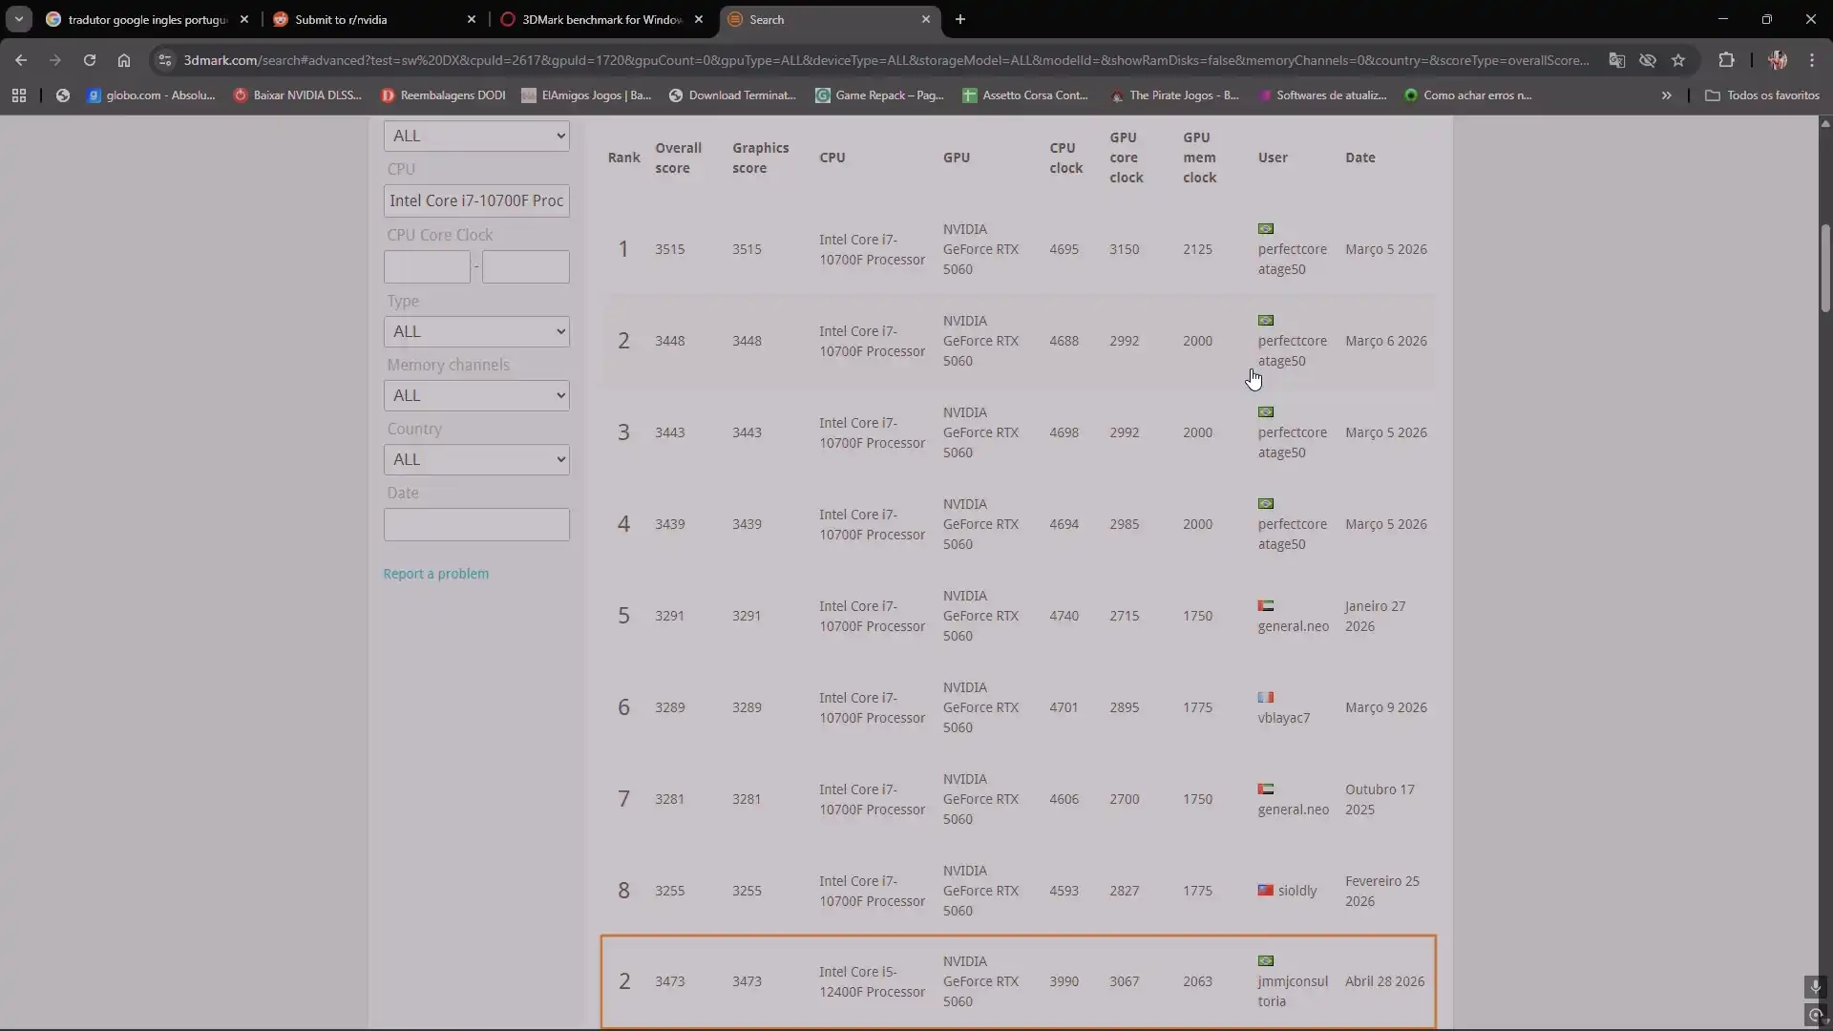Open the browser Extensions puzzle icon
The height and width of the screenshot is (1031, 1833).
coord(1726,60)
